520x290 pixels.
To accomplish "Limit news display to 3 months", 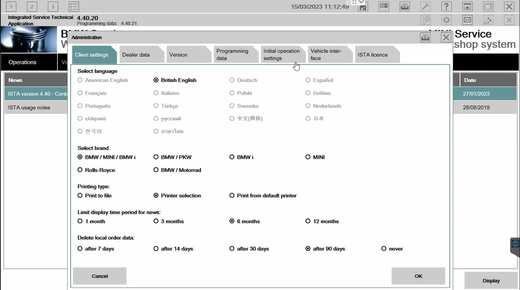I will [168, 221].
